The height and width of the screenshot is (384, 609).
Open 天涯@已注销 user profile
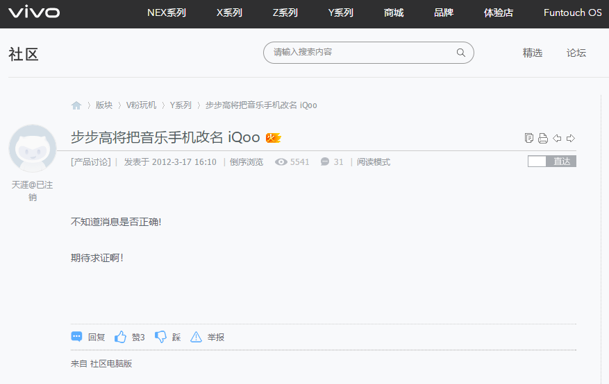click(x=32, y=191)
